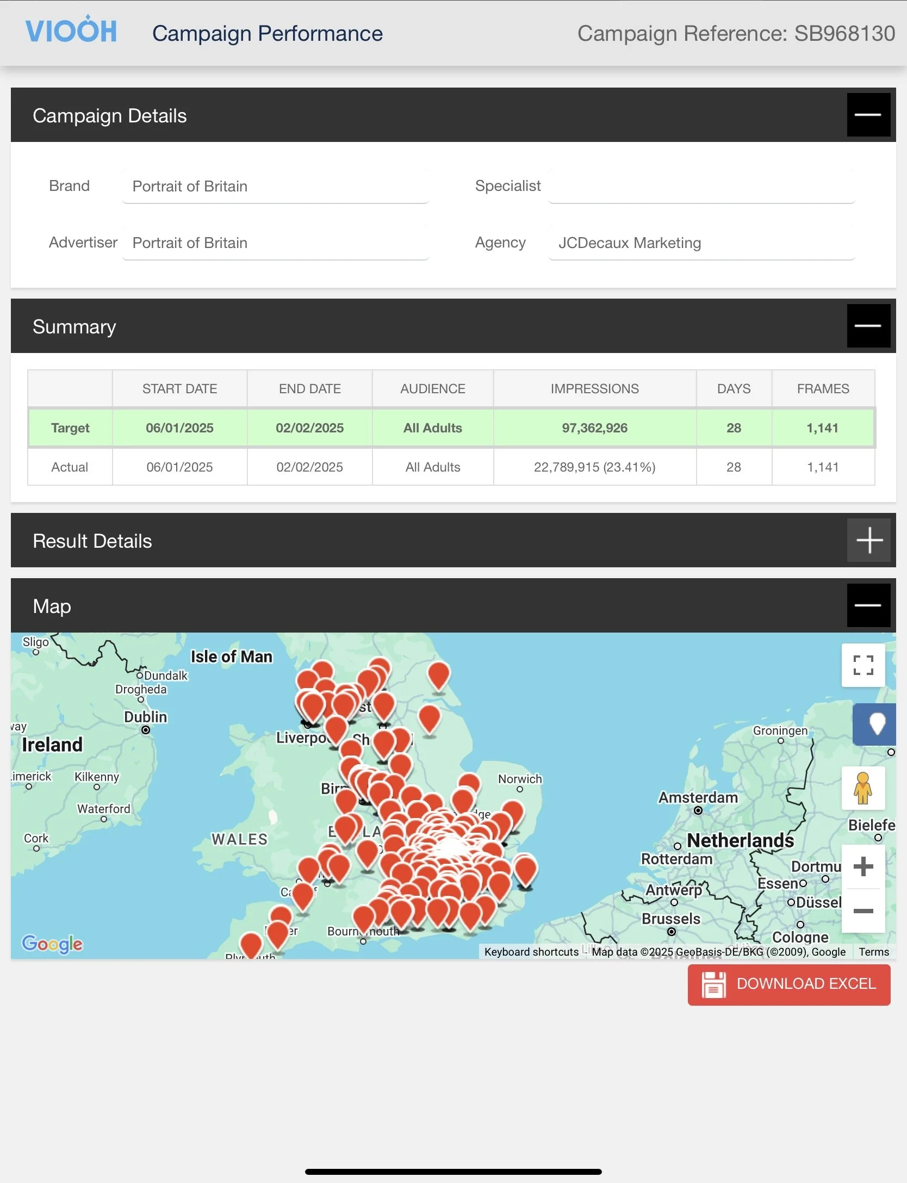Collapse the Summary section
The height and width of the screenshot is (1183, 907).
868,326
